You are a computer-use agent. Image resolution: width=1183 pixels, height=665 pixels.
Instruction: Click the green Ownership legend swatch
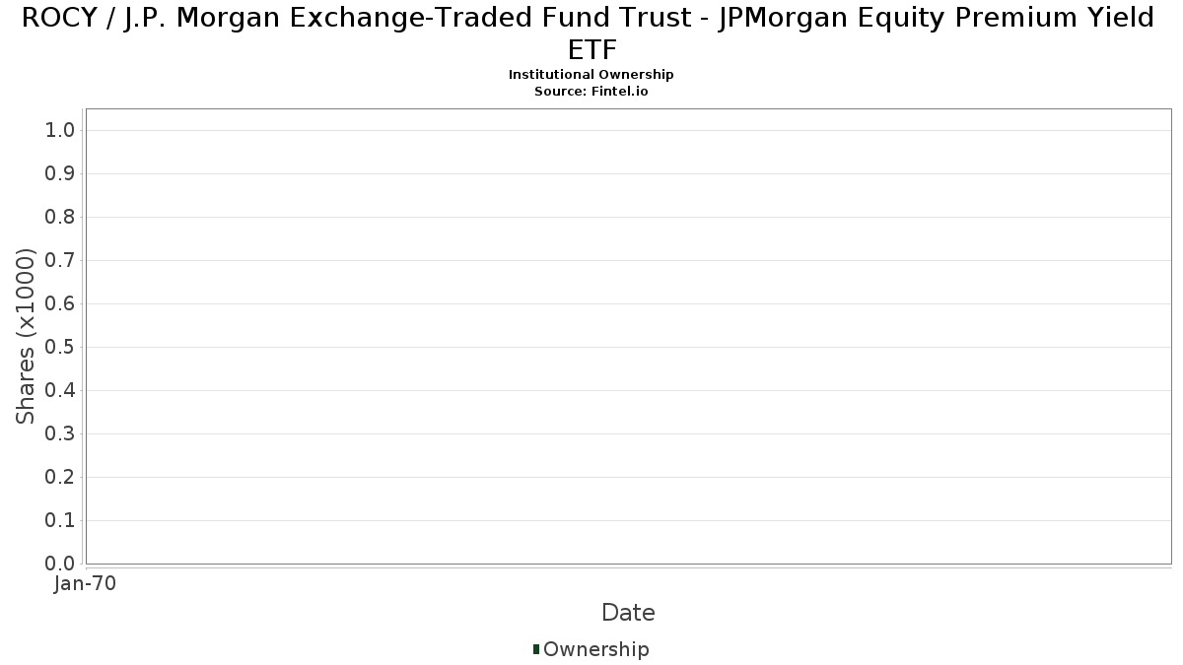(x=536, y=648)
